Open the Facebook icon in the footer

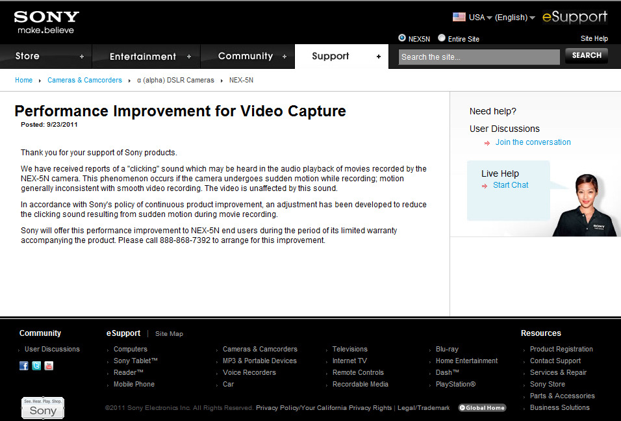(x=24, y=366)
